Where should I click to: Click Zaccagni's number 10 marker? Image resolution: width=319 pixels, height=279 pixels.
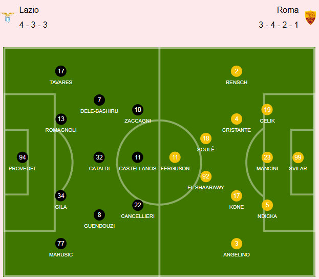point(138,110)
